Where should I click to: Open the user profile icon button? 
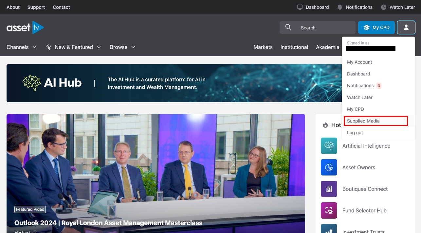pyautogui.click(x=406, y=28)
